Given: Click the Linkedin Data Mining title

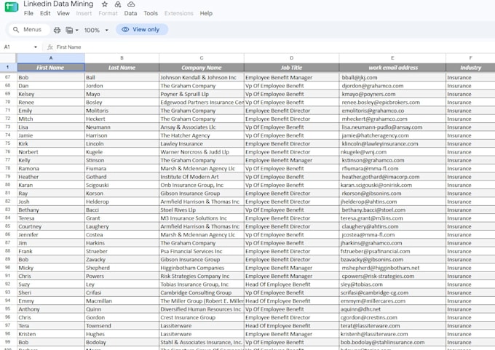Looking at the screenshot, I should tap(58, 4).
